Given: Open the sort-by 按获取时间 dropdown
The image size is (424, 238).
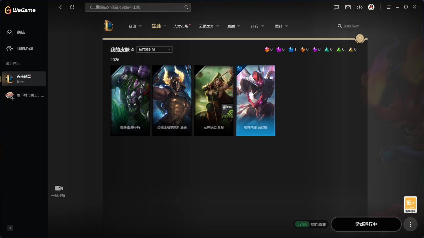Looking at the screenshot, I should point(154,49).
